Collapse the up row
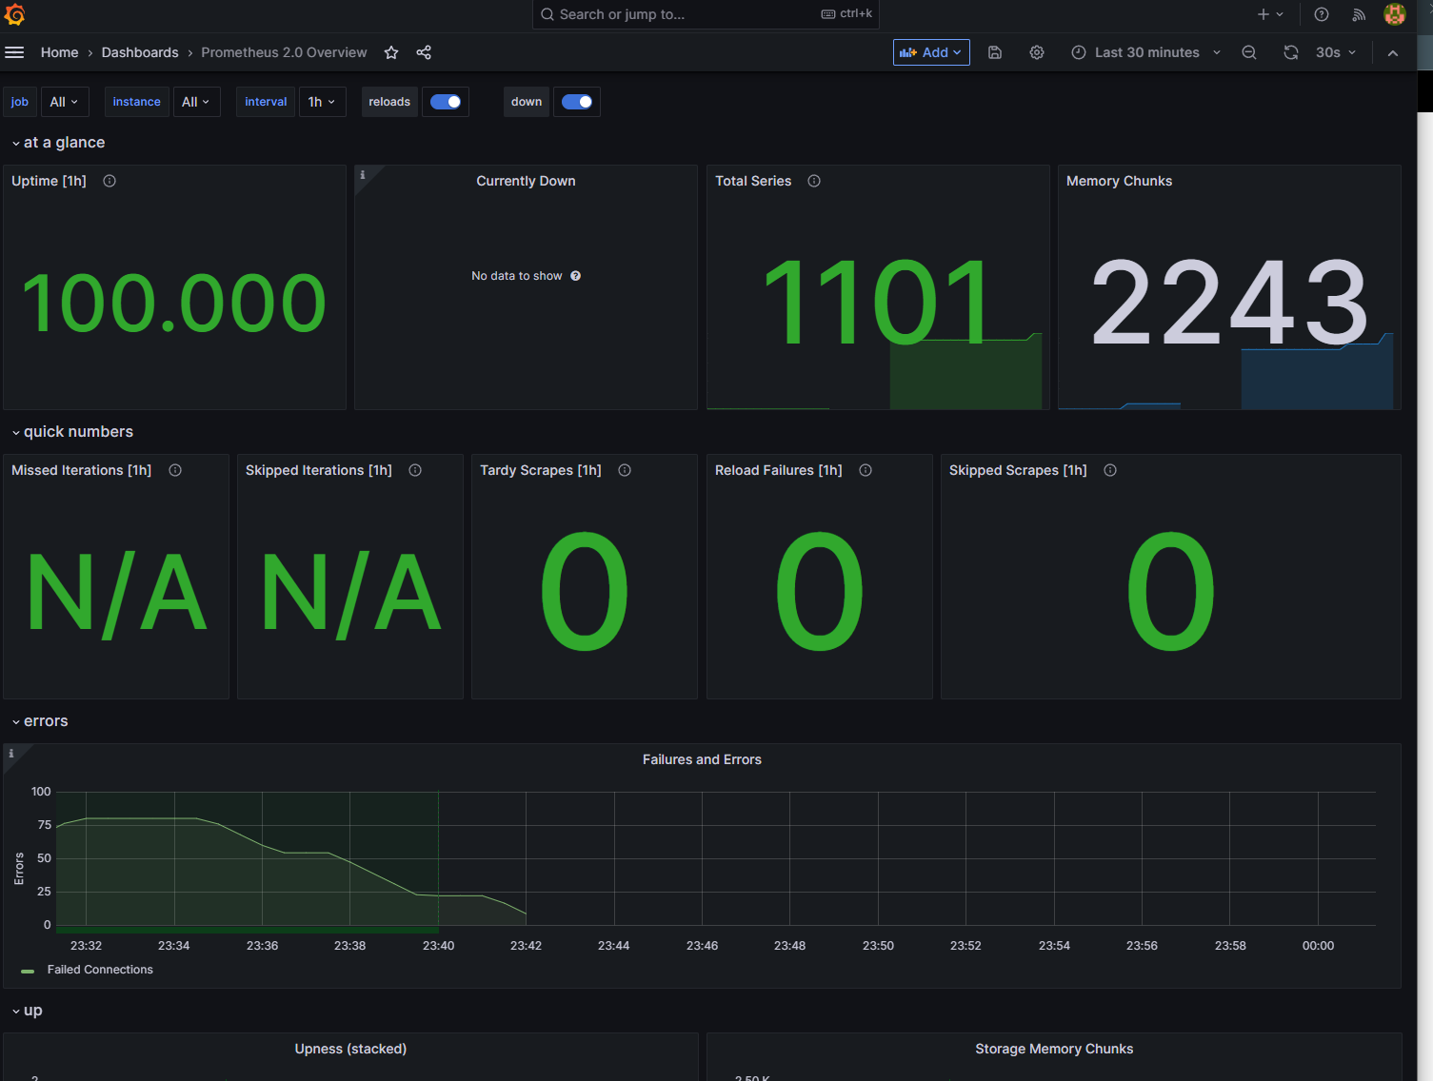1433x1081 pixels. (28, 1011)
